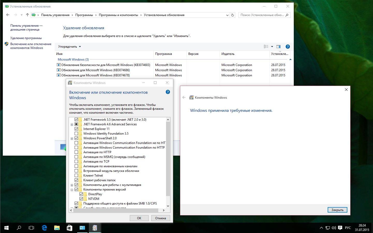Open address bar history dropdown
Screen dimensions: 373x233
pos(227,15)
